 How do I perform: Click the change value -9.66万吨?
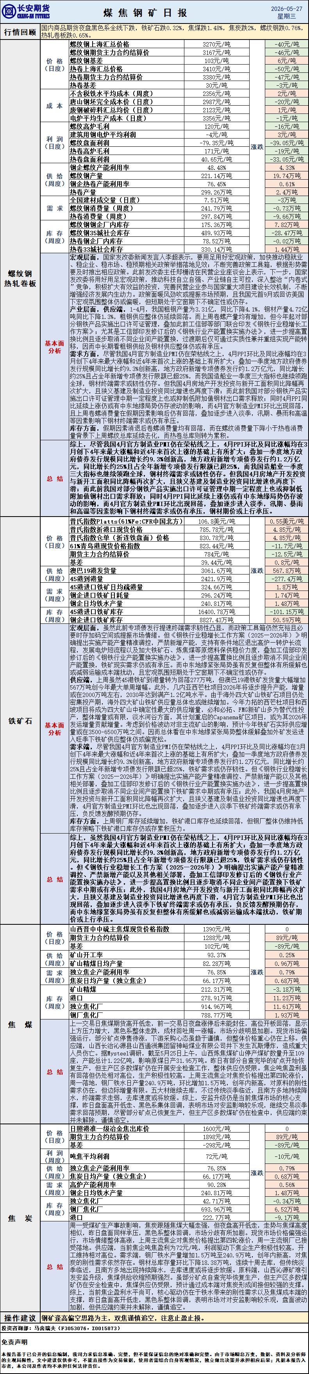click(x=287, y=216)
